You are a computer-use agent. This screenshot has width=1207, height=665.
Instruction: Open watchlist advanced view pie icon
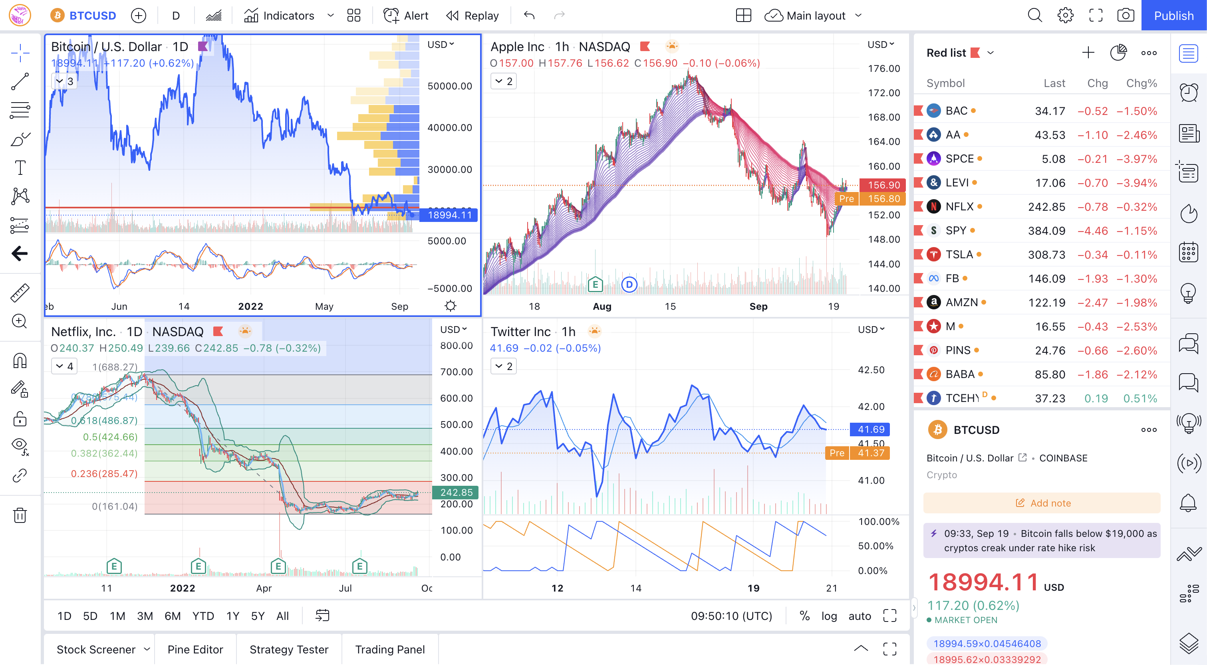pyautogui.click(x=1118, y=53)
